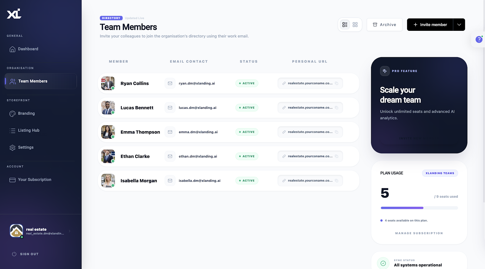The image size is (485, 269).
Task: Click MANAGE SUBSCRIPTION link
Action: tap(419, 233)
